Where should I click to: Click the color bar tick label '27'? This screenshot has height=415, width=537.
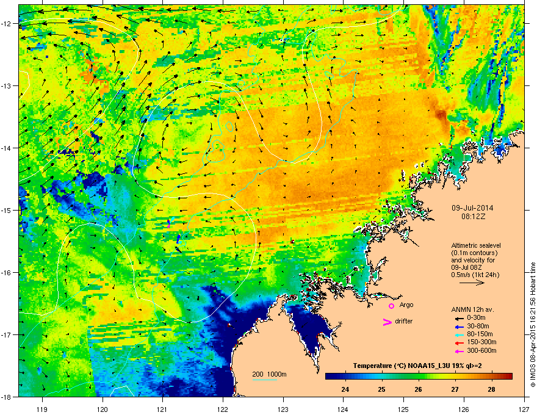[x=455, y=389]
